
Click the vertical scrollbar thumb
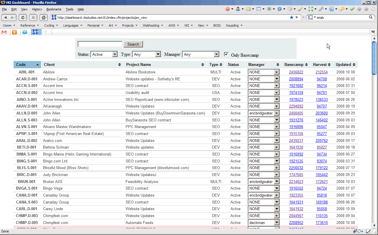pyautogui.click(x=374, y=58)
